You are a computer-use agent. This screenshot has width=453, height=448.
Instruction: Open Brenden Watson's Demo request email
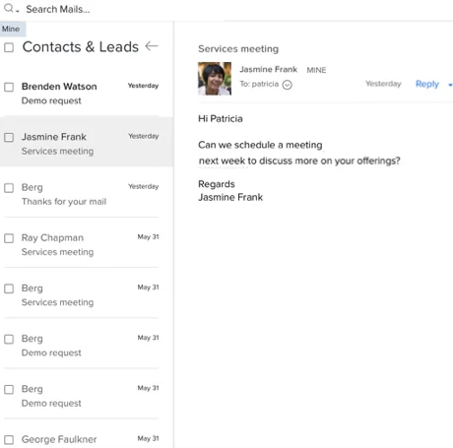(87, 94)
